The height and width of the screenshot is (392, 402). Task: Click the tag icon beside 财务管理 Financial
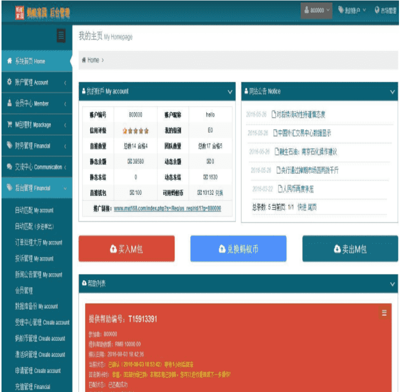coord(10,145)
